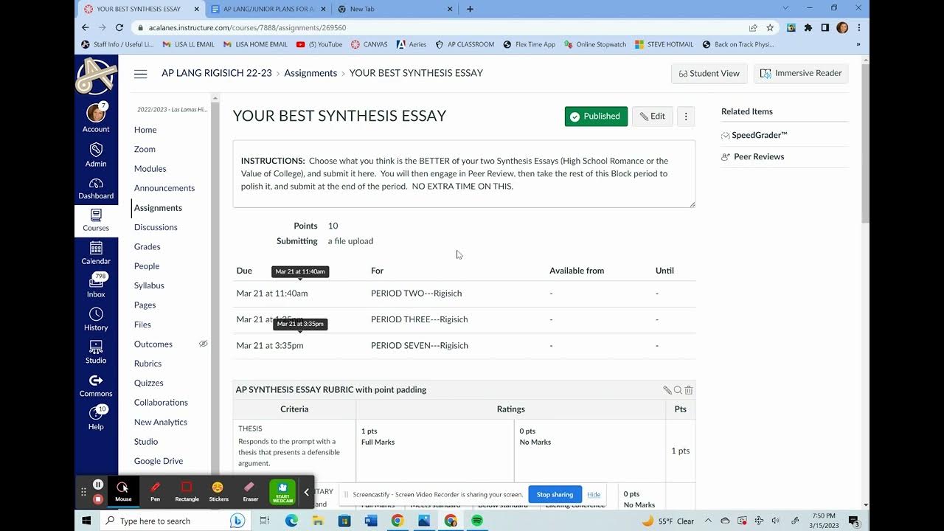Open the Account menu in Canvas sidebar
The image size is (944, 531).
96,118
